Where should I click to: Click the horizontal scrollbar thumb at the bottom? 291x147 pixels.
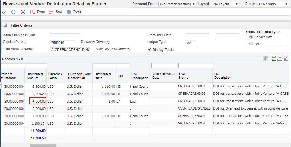[43, 145]
